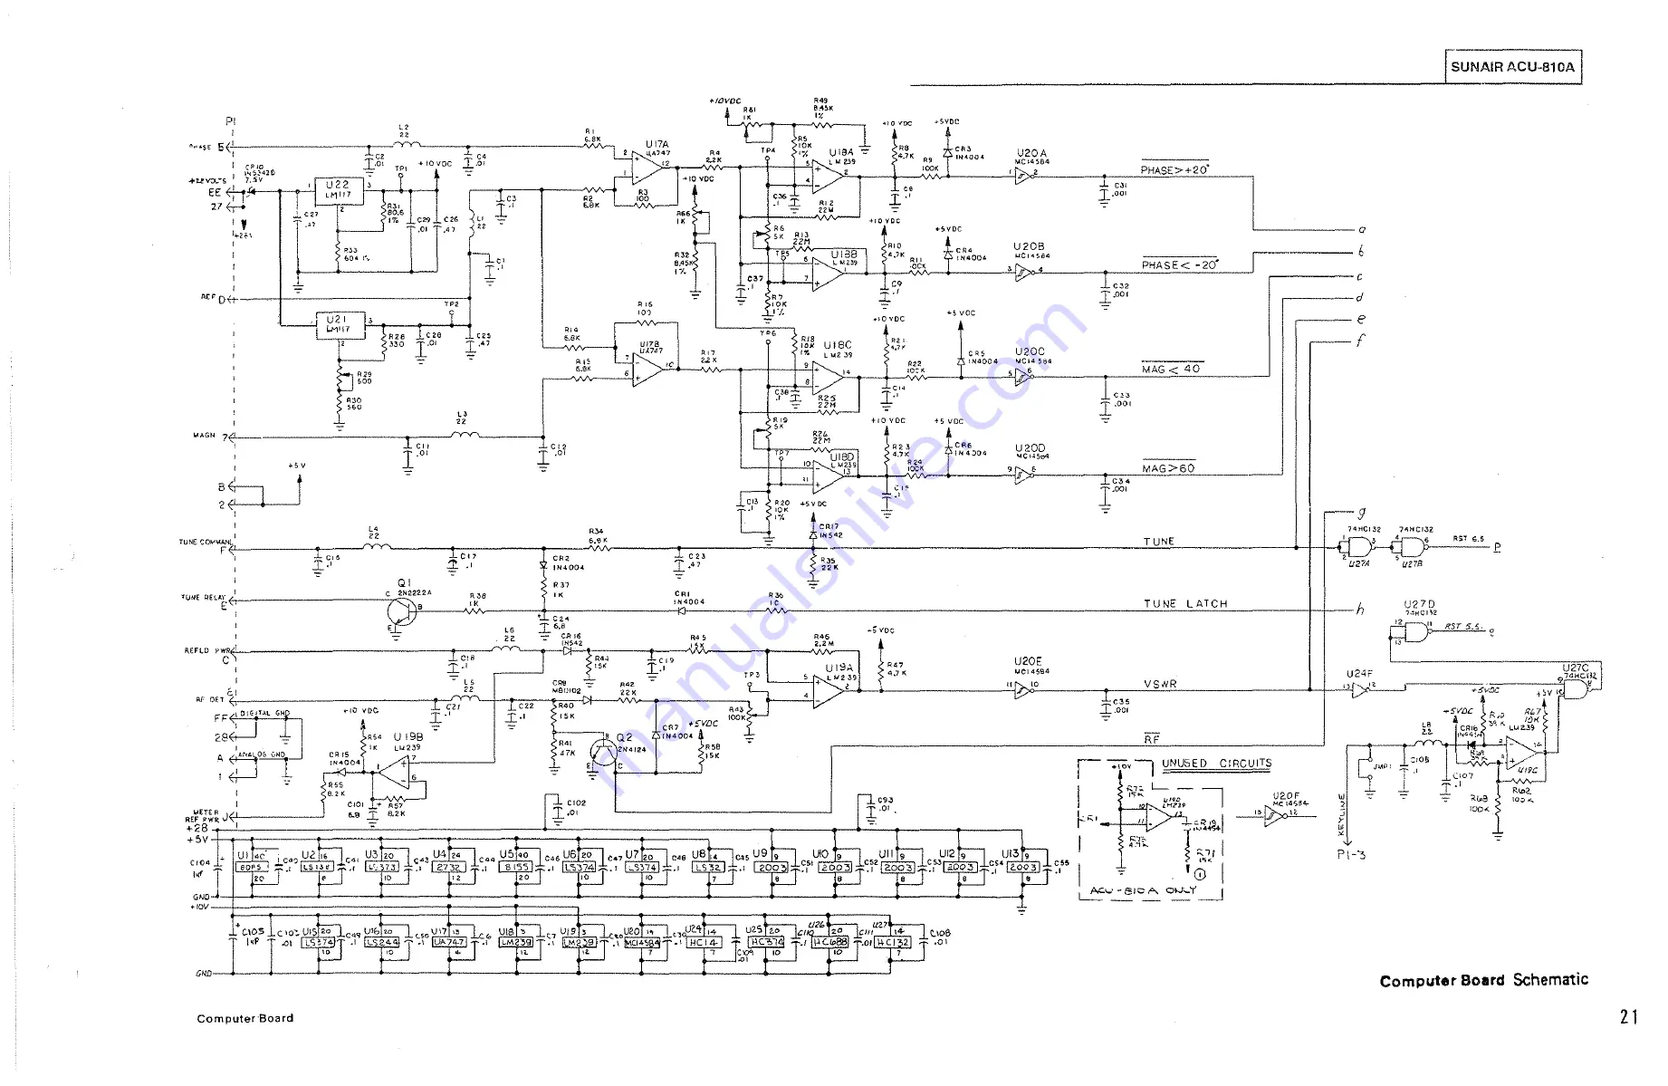Click the 'VSWR' signal label

[1160, 684]
